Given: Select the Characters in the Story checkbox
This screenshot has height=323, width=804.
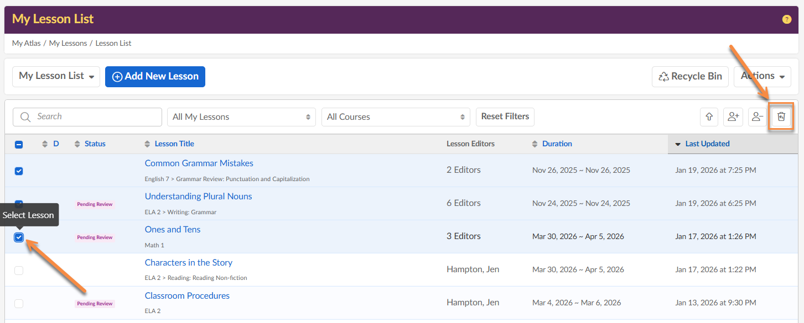Looking at the screenshot, I should [19, 271].
